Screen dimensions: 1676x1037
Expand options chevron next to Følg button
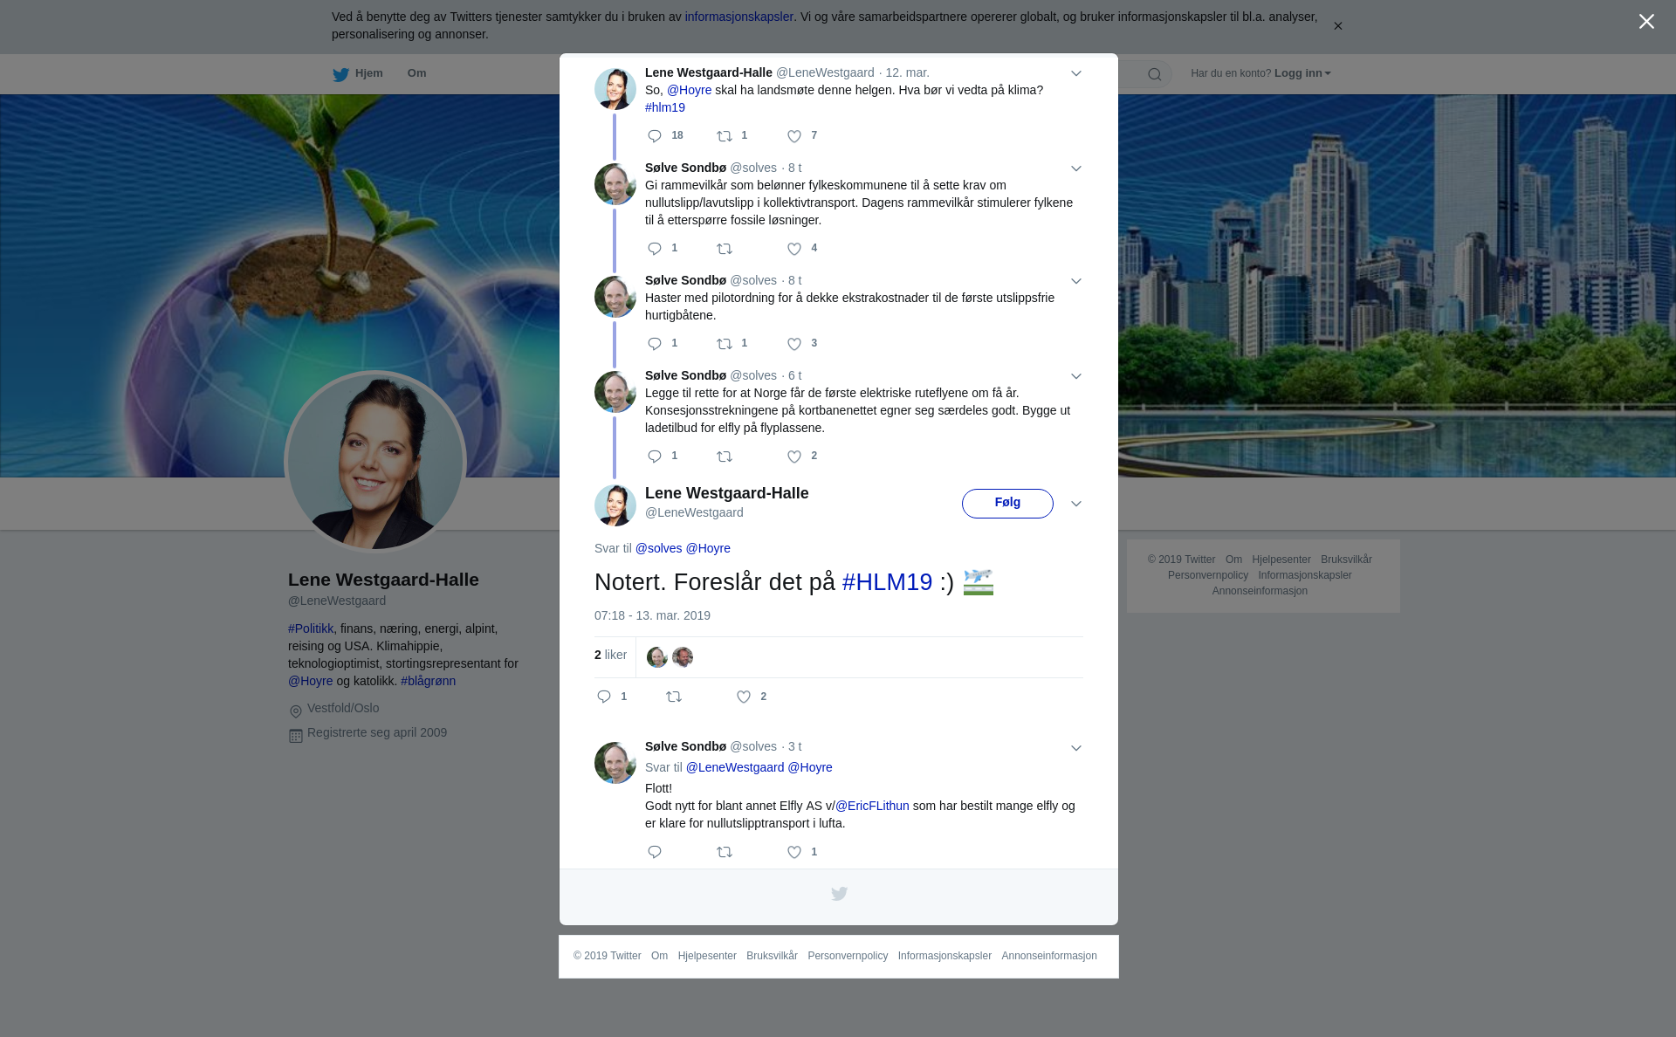(x=1076, y=504)
